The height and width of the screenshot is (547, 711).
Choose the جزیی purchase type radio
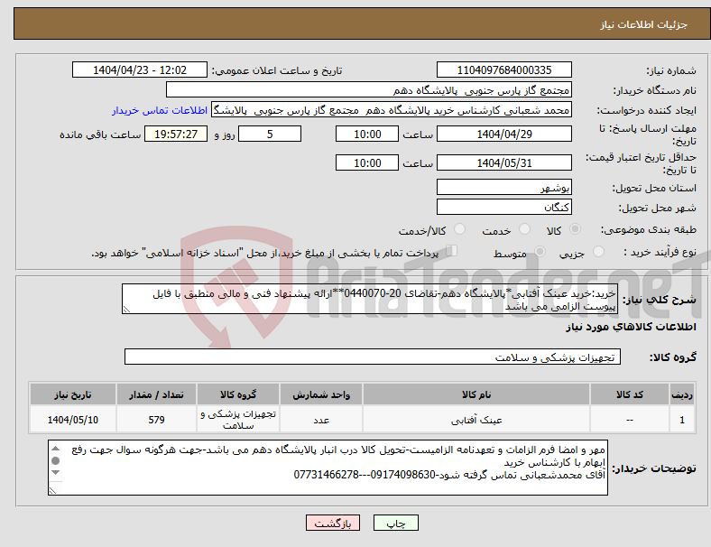(x=598, y=252)
